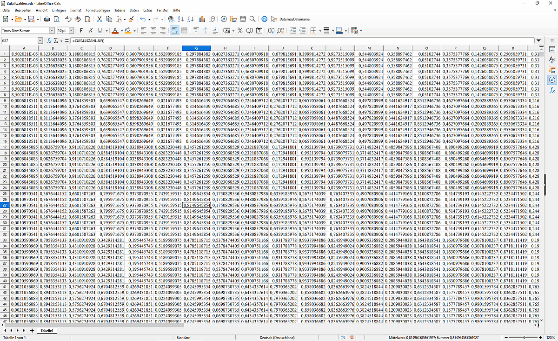Toggle Wrap Text button

(x=174, y=30)
